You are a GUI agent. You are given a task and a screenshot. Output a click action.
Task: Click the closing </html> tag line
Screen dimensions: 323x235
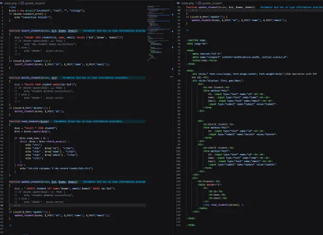tap(191, 225)
